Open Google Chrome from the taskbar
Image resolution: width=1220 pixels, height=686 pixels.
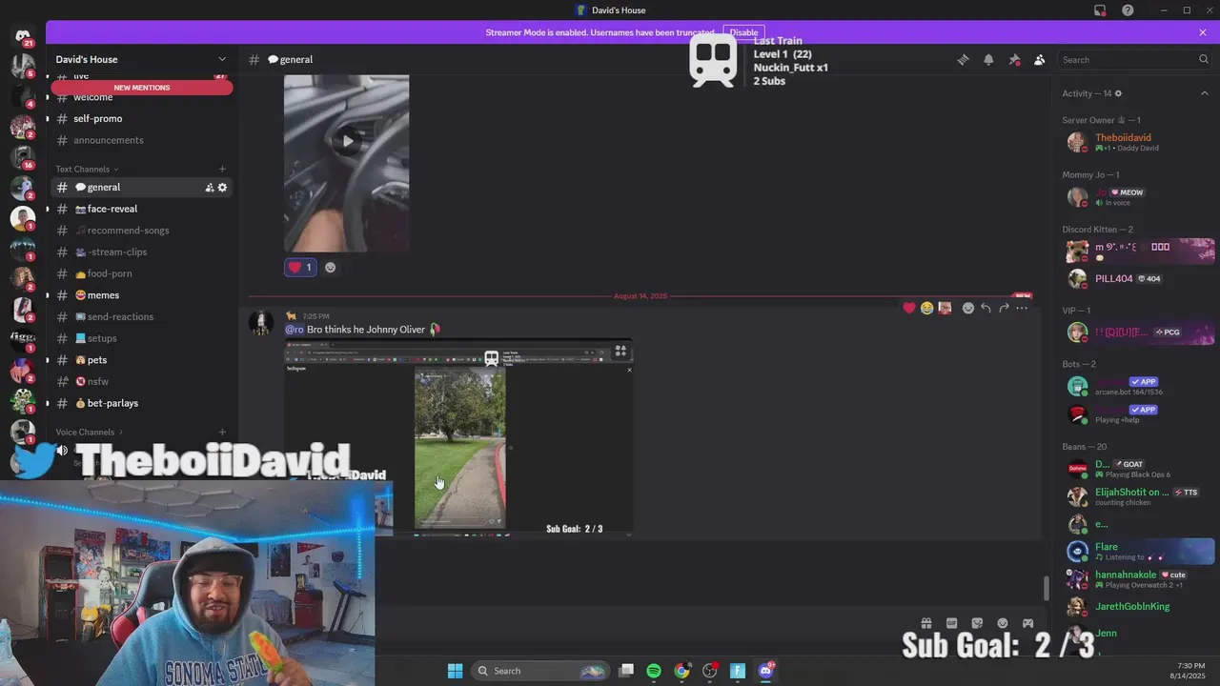tap(681, 671)
